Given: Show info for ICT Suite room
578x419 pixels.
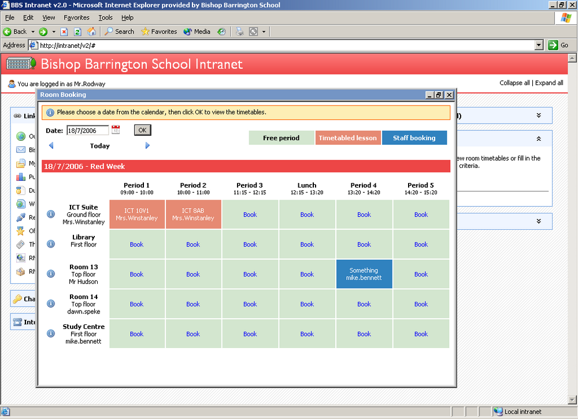Looking at the screenshot, I should [x=51, y=214].
